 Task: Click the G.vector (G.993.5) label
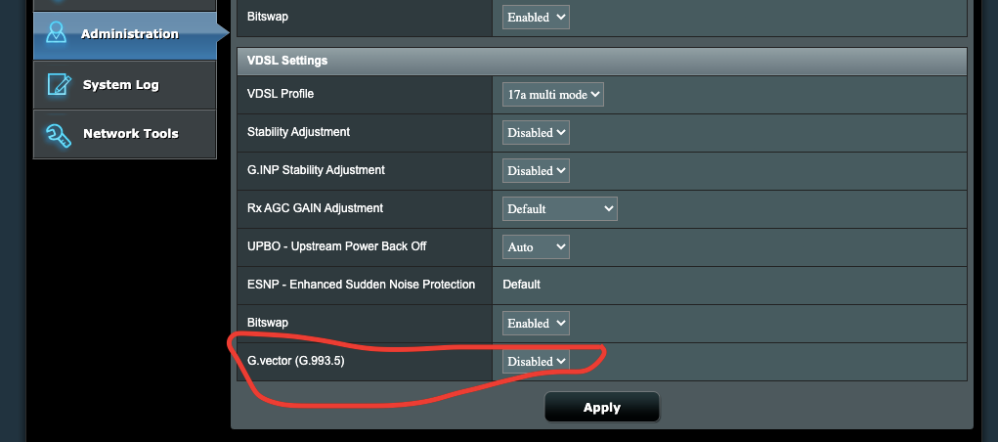pos(295,361)
